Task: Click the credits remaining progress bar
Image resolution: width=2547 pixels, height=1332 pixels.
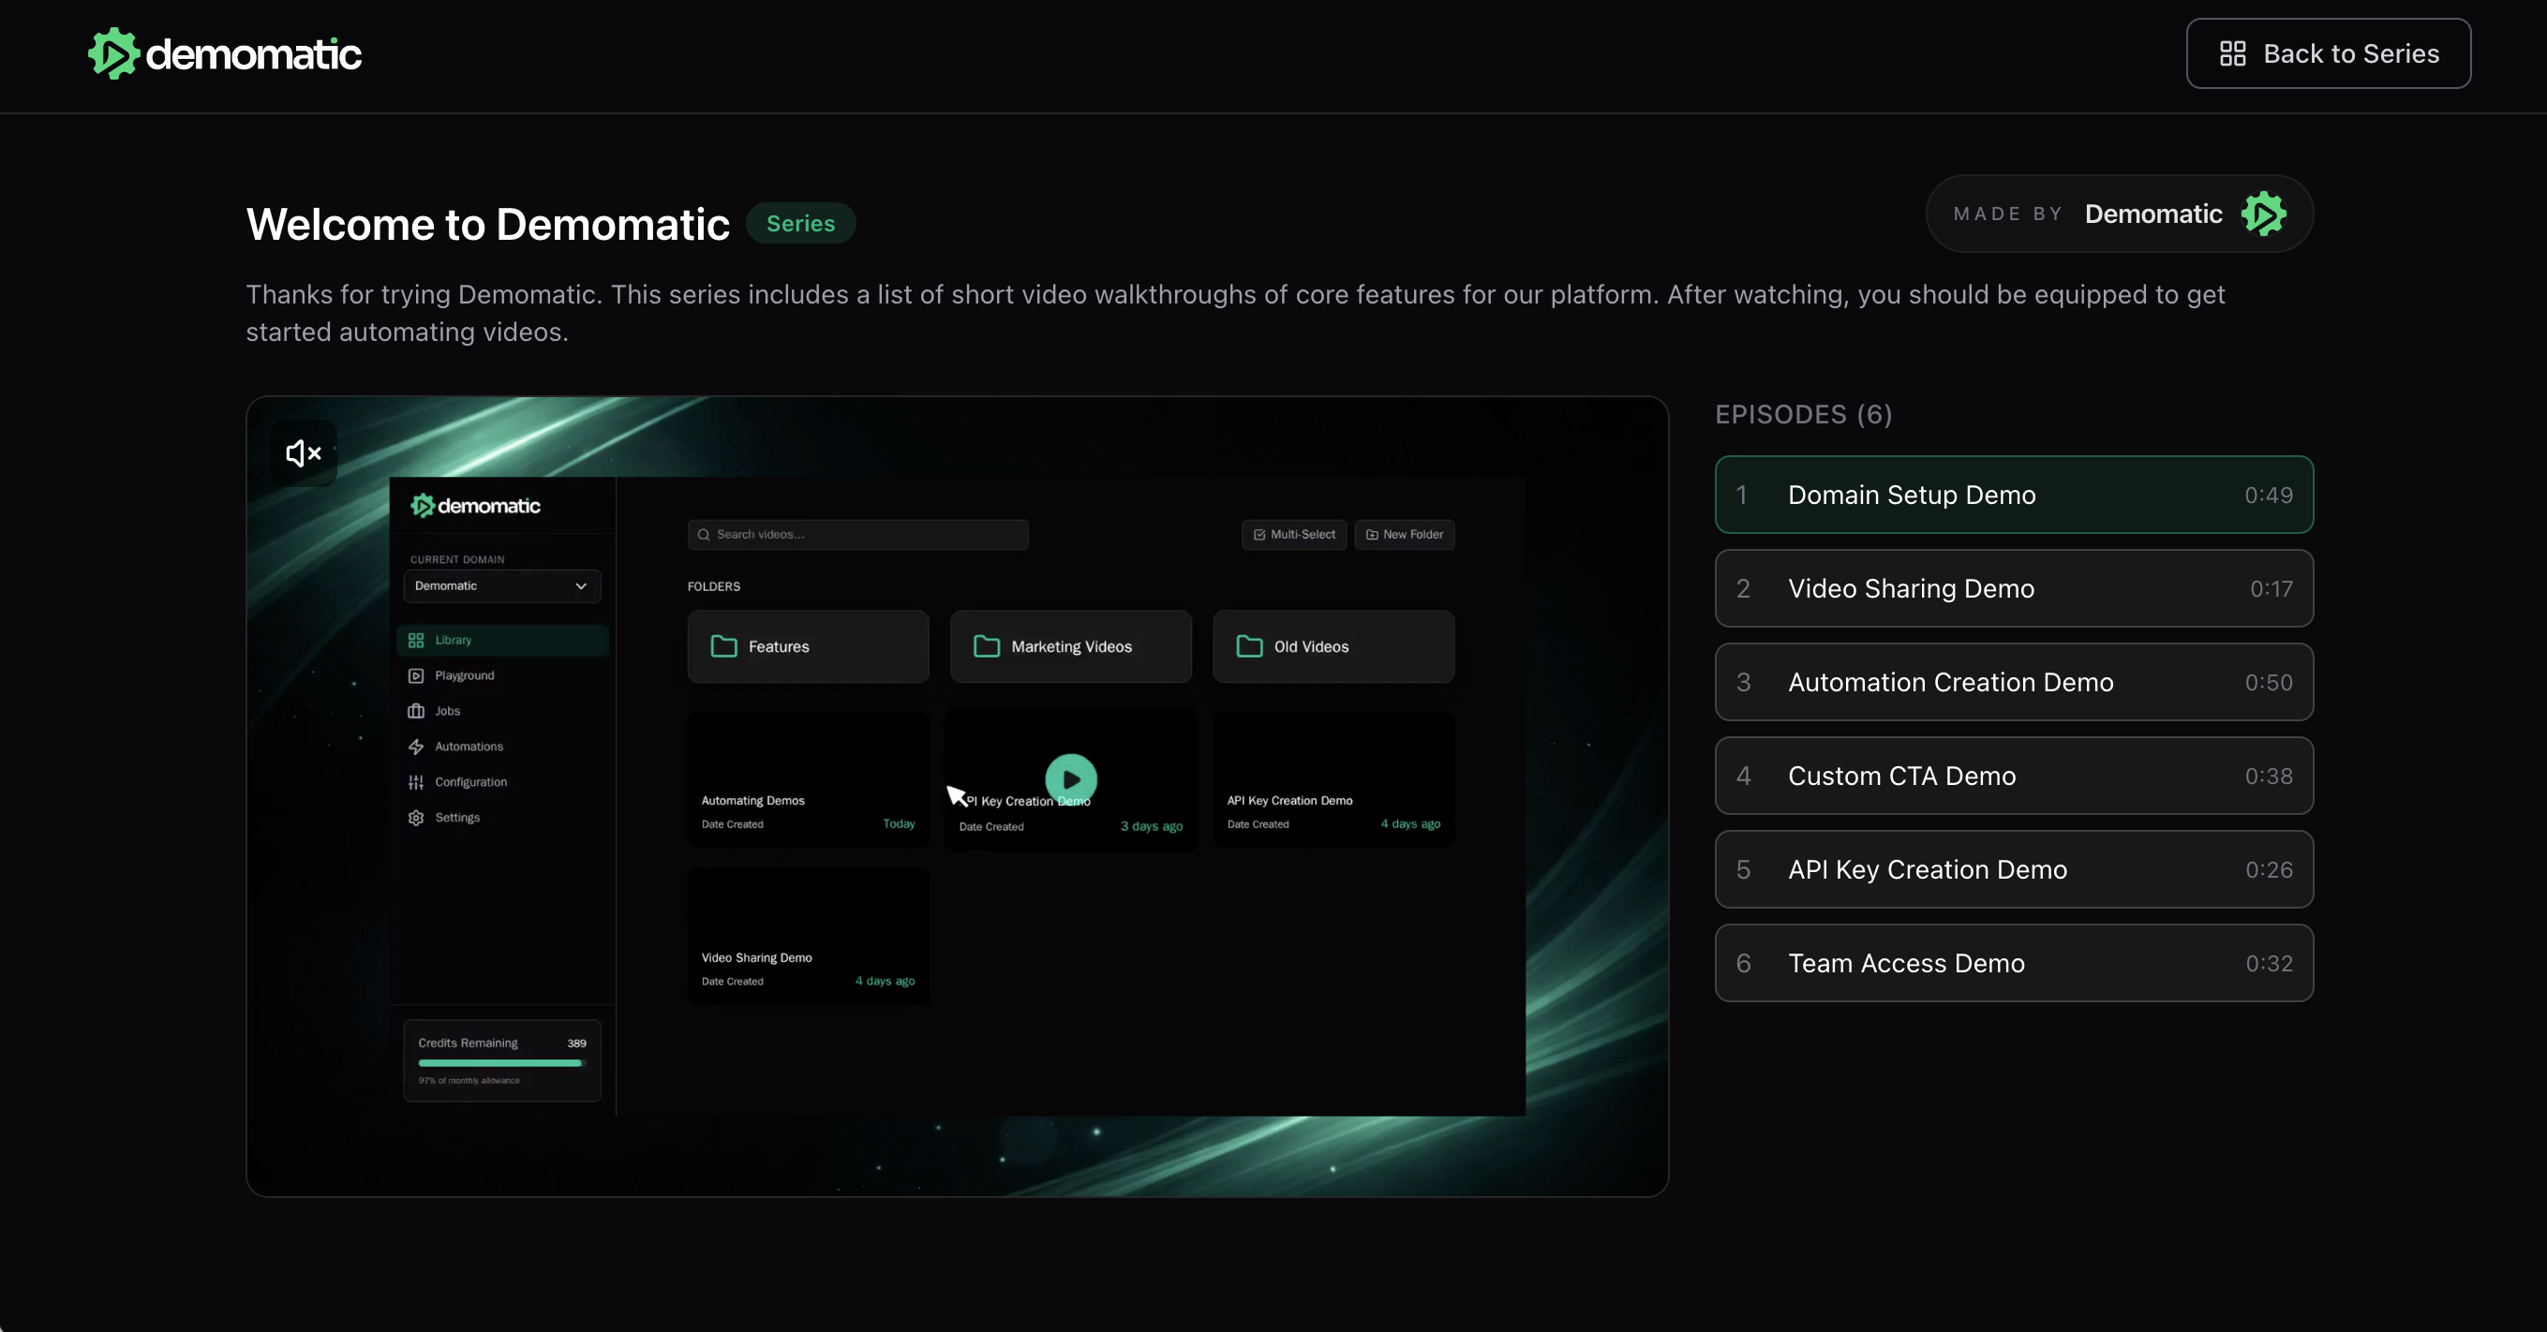Action: [x=500, y=1062]
